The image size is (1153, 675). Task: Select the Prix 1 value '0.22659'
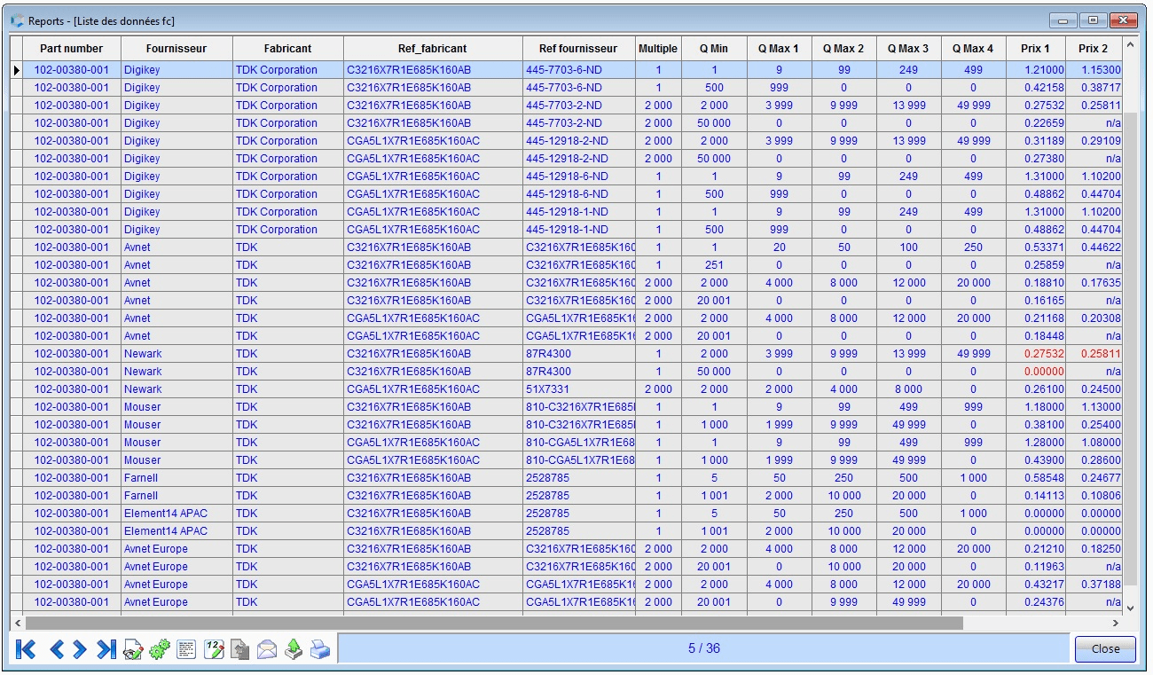pos(1035,123)
